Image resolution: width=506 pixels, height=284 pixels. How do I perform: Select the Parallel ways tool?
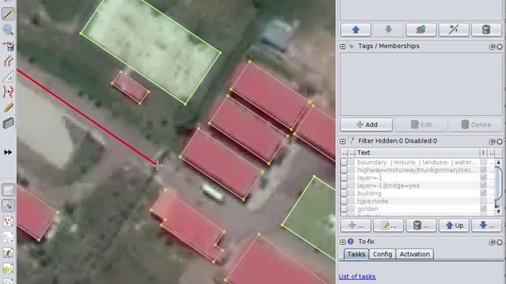[8, 92]
